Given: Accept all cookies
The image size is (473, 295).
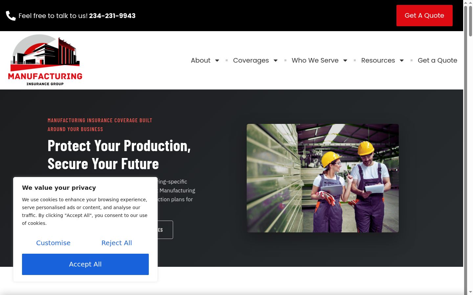Looking at the screenshot, I should [85, 264].
